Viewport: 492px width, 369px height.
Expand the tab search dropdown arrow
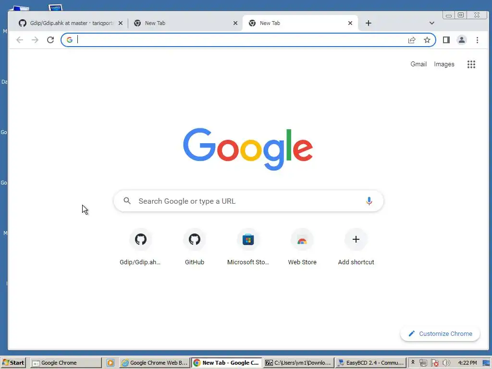[432, 23]
